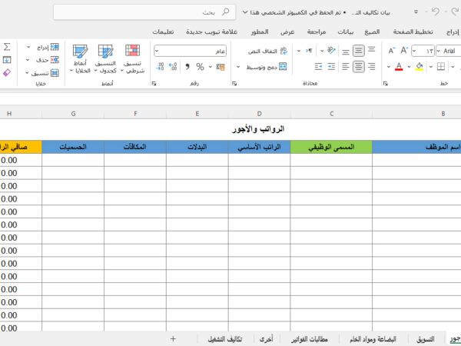This screenshot has width=461, height=346.
Task: Toggle the highlighted Middle Align button
Action: 358,51
